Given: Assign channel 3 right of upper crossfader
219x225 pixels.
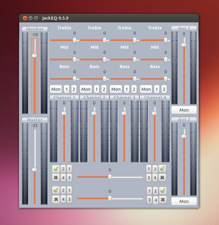Looking at the screenshot, I should 149,178.
